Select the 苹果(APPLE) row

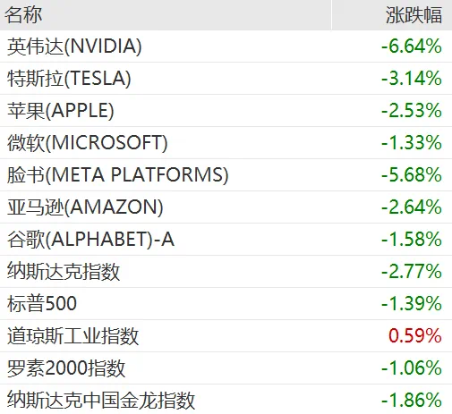226,111
